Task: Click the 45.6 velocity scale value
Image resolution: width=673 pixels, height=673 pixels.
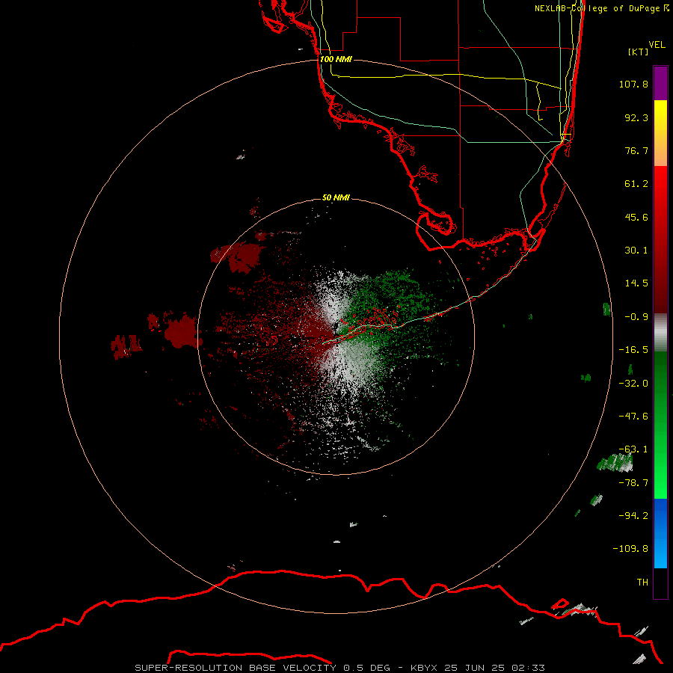Action: [636, 217]
